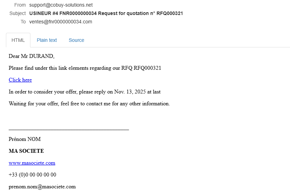This screenshot has height=196, width=290.
Task: Click the "Waiting for your offer" sentence
Action: [x=89, y=104]
